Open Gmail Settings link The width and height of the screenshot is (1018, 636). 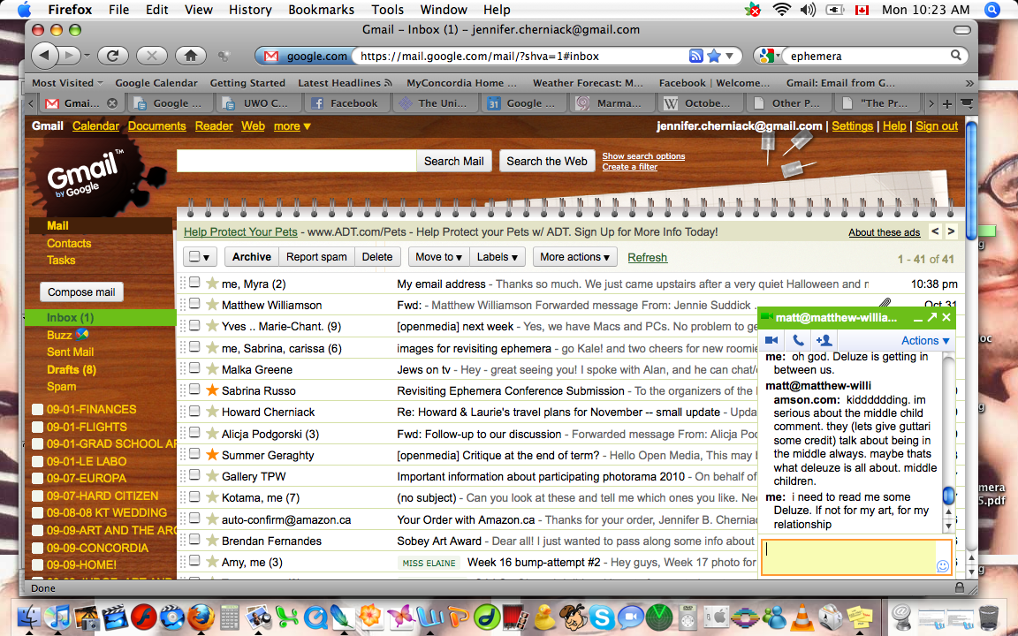point(852,126)
